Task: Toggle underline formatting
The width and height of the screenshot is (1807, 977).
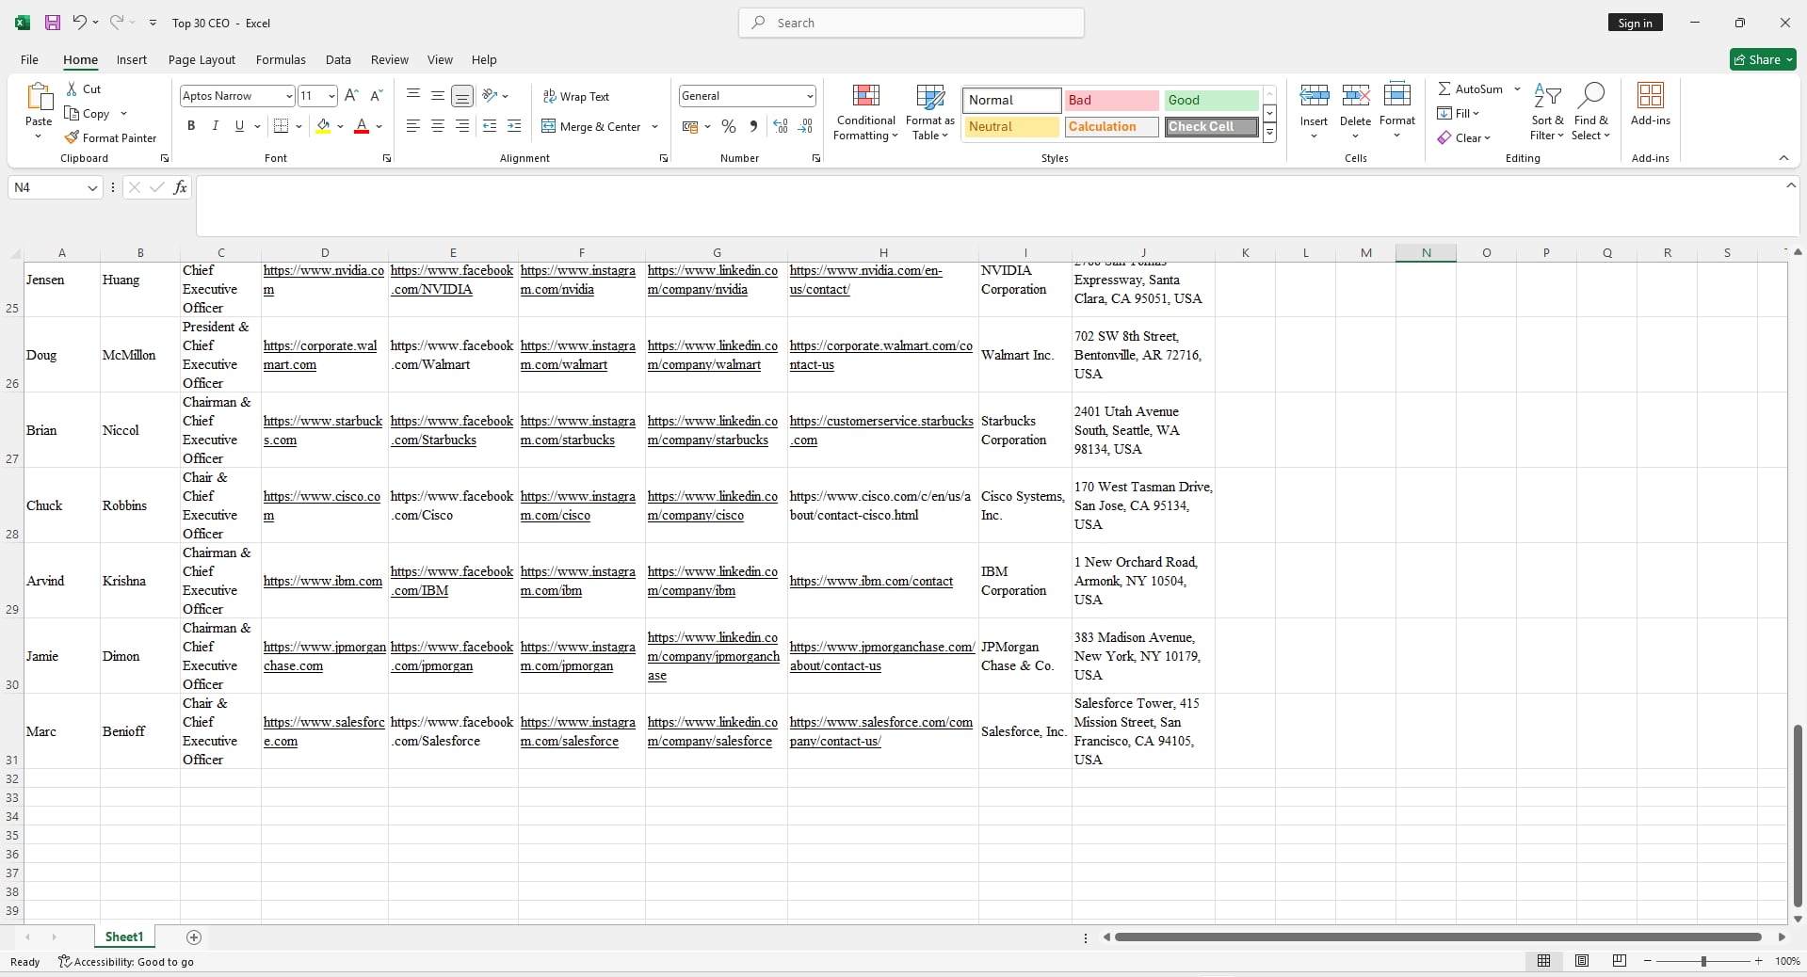Action: pos(239,126)
